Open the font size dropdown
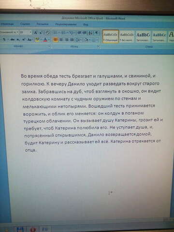Screen dimensions: 174x232 tap(30, 32)
